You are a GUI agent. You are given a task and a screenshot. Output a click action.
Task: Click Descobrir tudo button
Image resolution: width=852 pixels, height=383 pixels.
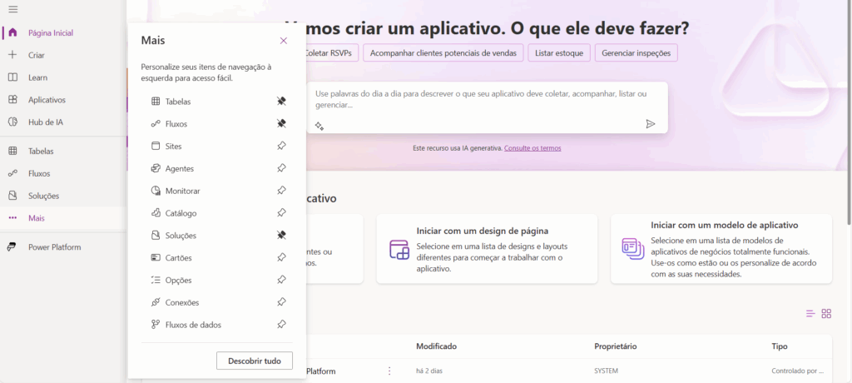(x=255, y=361)
